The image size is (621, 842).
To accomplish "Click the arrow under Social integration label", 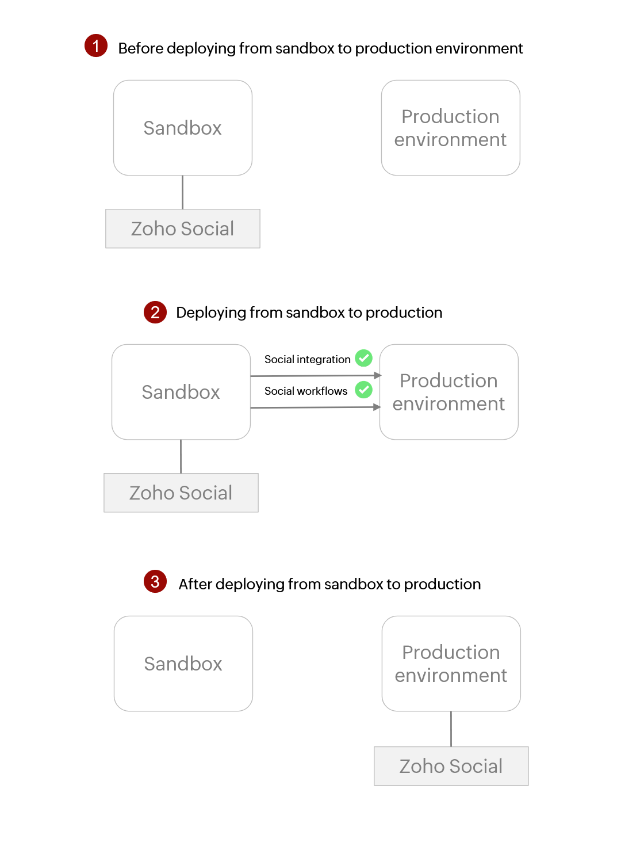I will pyautogui.click(x=316, y=376).
